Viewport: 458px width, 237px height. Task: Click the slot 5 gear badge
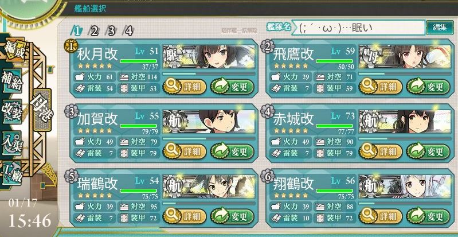pos(71,176)
